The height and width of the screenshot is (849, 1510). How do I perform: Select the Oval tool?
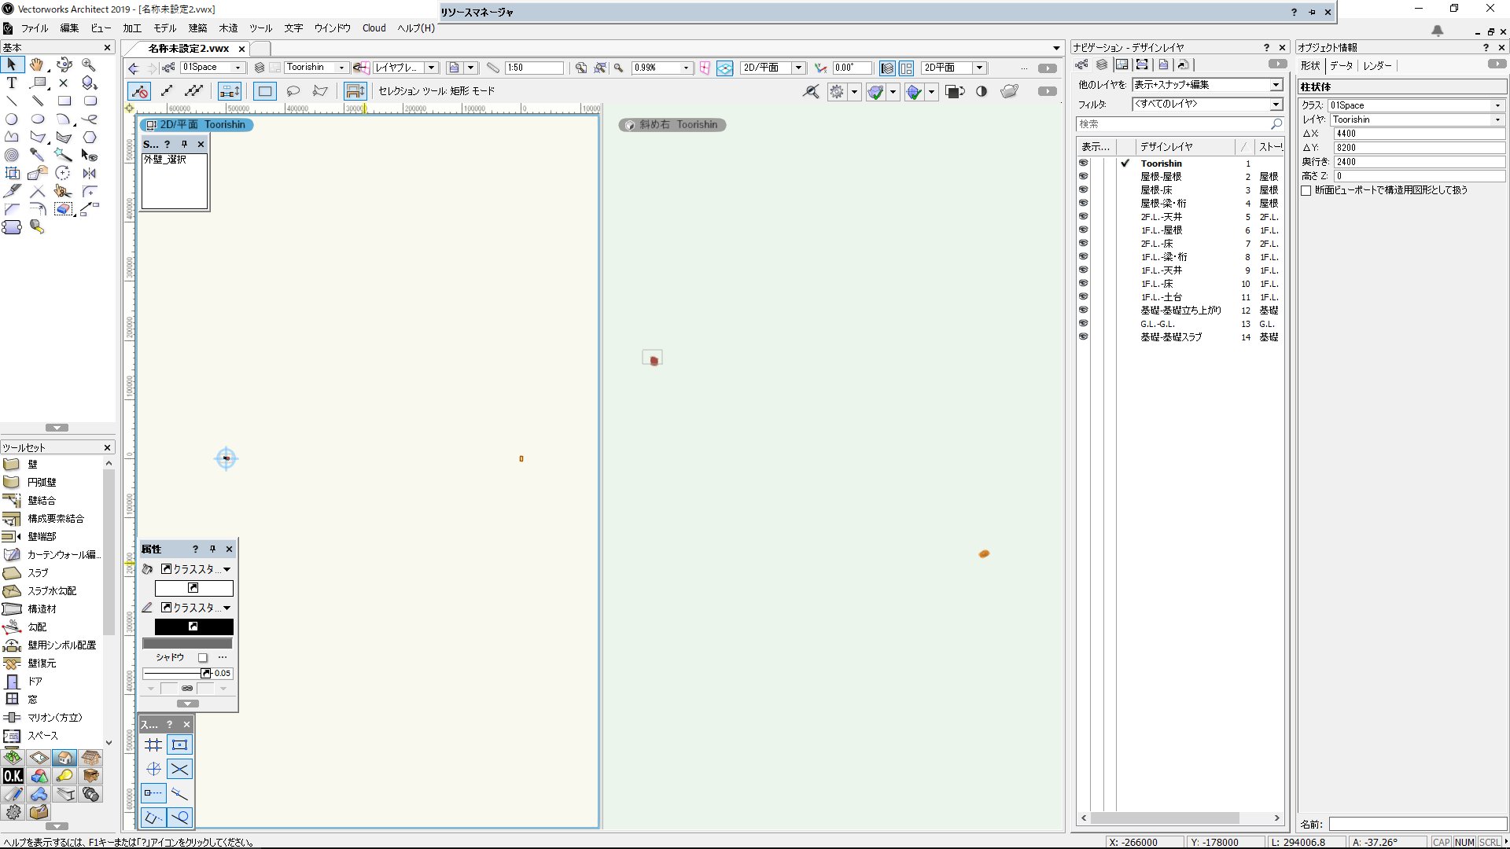[37, 119]
